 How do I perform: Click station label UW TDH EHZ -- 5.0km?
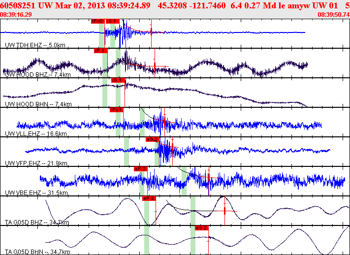tap(35, 45)
